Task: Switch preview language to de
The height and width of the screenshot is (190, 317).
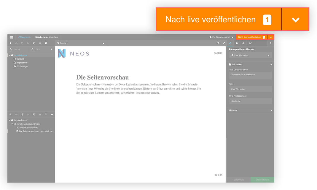Action: (216, 175)
